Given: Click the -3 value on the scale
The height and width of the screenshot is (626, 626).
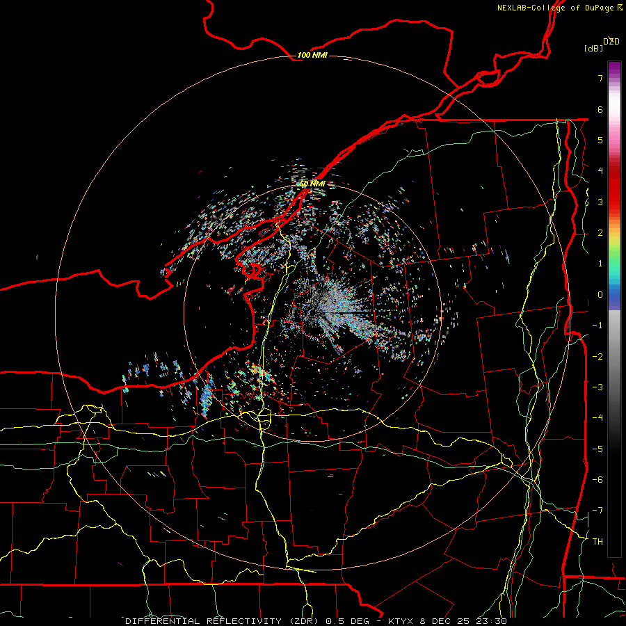Looking at the screenshot, I should tap(597, 387).
